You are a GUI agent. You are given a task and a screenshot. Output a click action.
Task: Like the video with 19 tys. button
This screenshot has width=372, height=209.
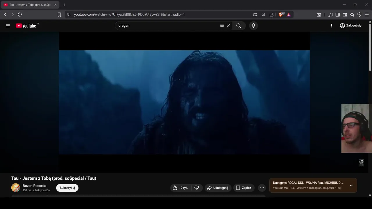click(180, 188)
